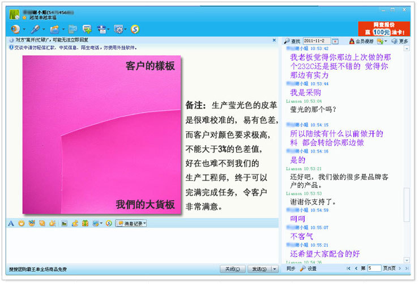
Task: Open the calendar picker beside the date field
Action: (x=335, y=41)
